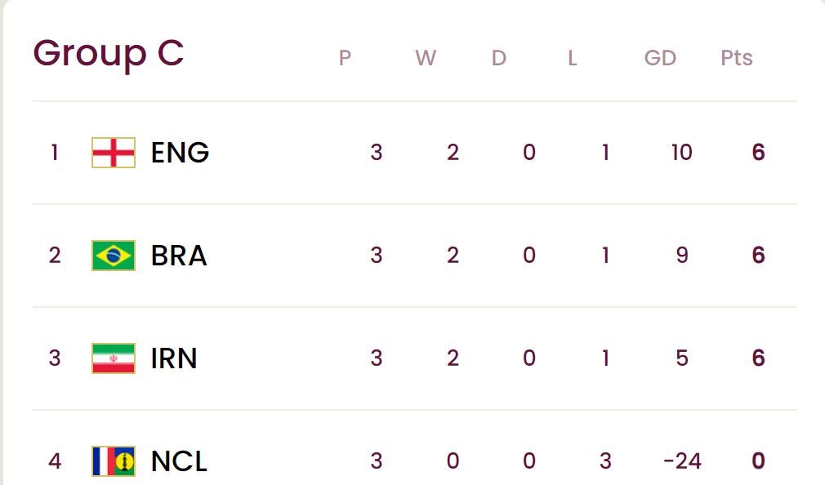Select the BRA team name
This screenshot has height=485, width=825.
click(179, 256)
